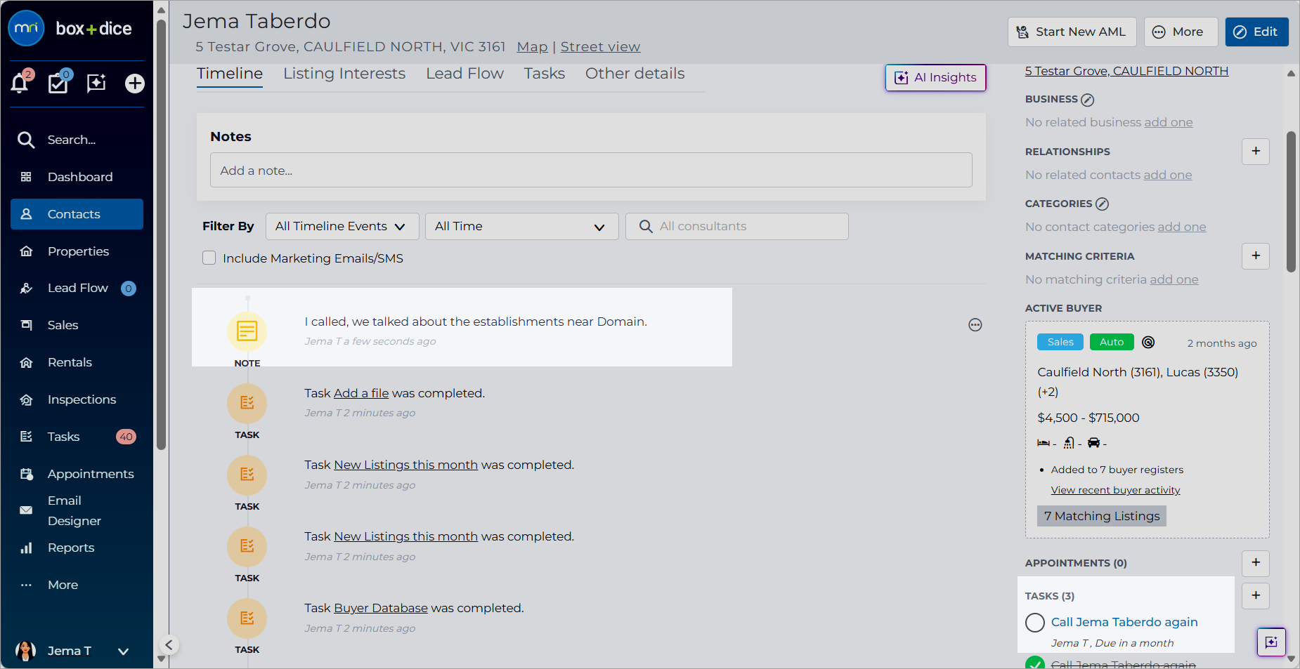Click the plus circle quick-add icon
Image resolution: width=1300 pixels, height=669 pixels.
[x=135, y=84]
